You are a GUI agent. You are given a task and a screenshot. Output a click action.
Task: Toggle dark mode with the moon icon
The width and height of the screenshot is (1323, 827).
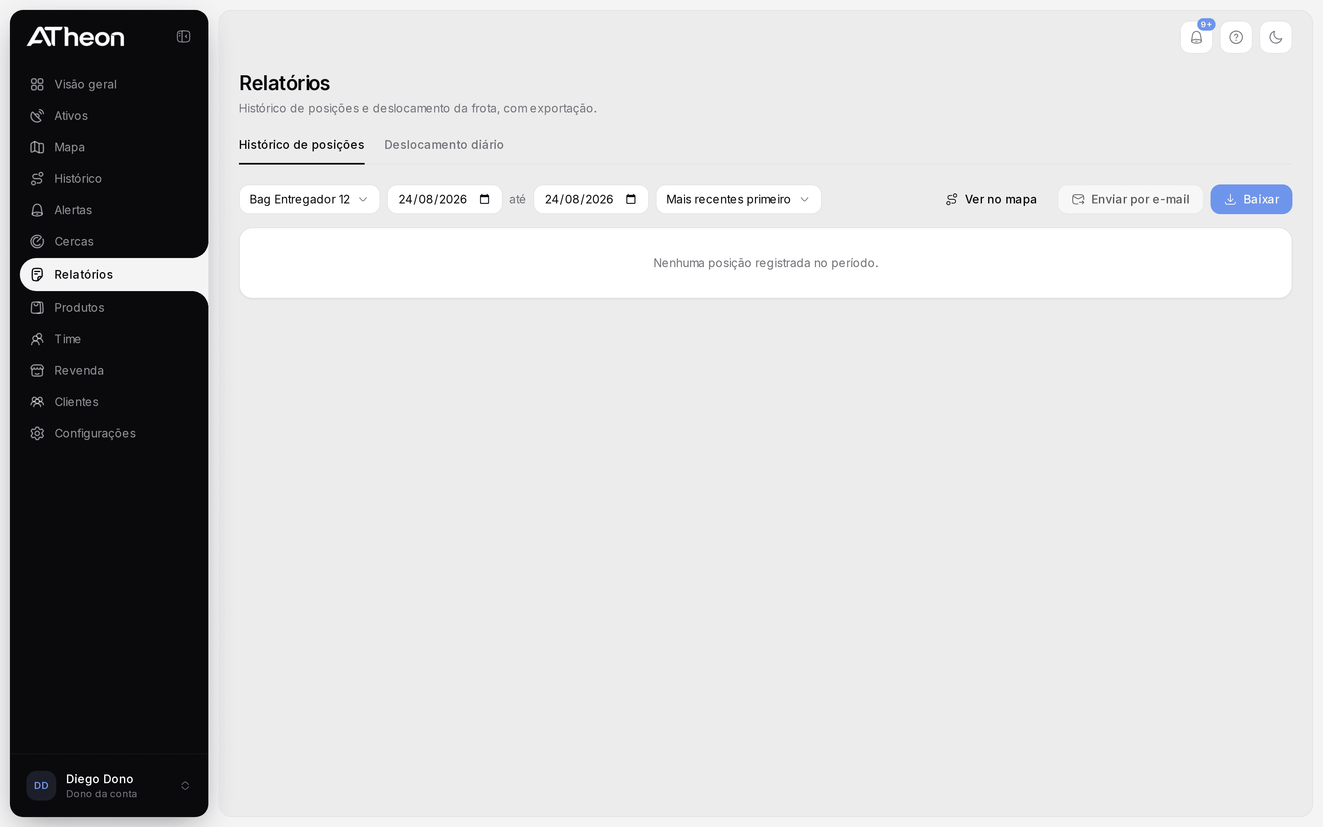point(1275,37)
